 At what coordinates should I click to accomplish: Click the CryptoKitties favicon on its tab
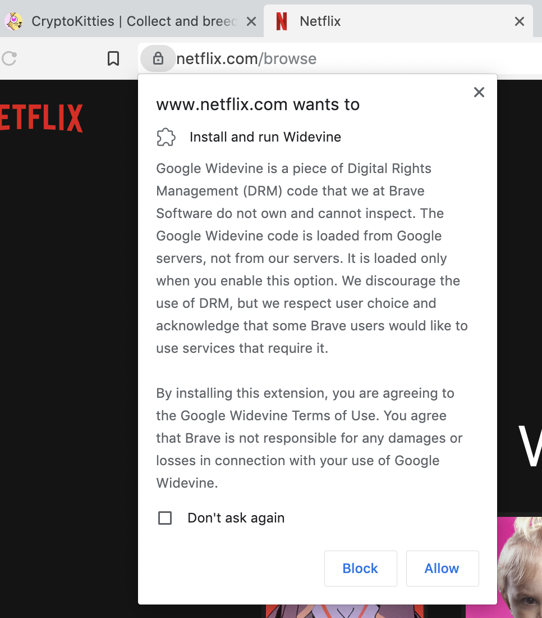(14, 21)
